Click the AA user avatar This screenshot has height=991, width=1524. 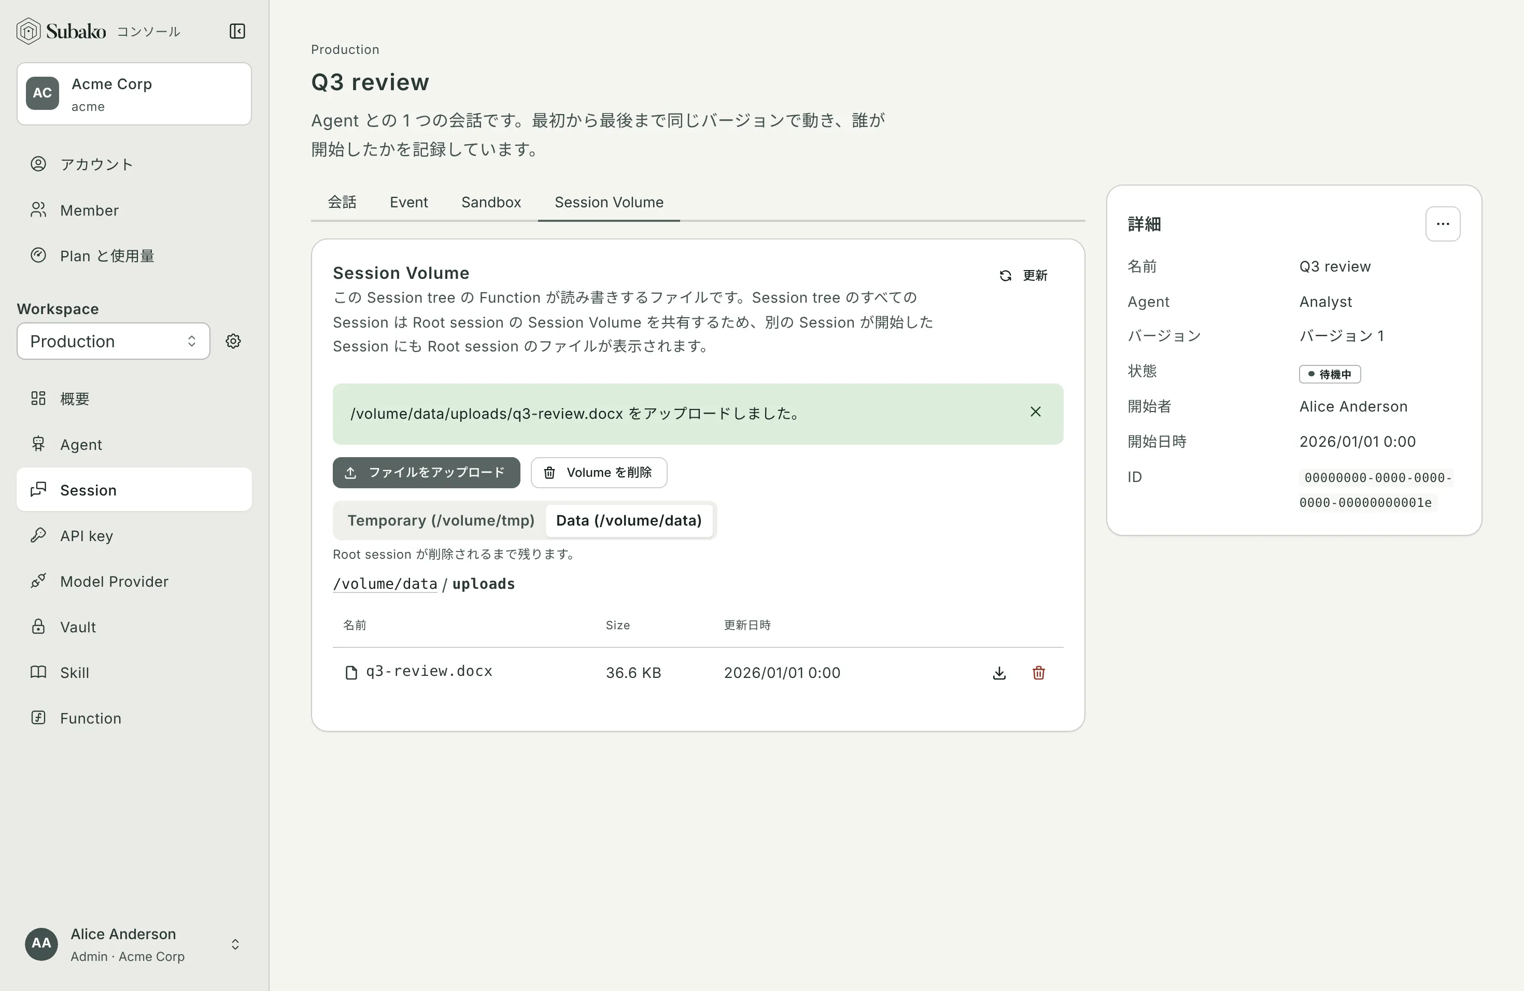[x=41, y=944]
